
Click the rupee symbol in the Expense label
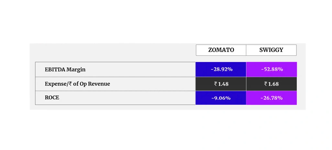(x=70, y=84)
